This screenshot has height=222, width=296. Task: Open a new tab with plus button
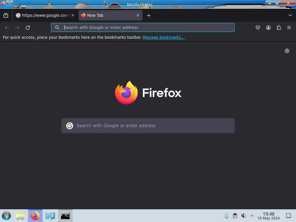[x=149, y=16]
